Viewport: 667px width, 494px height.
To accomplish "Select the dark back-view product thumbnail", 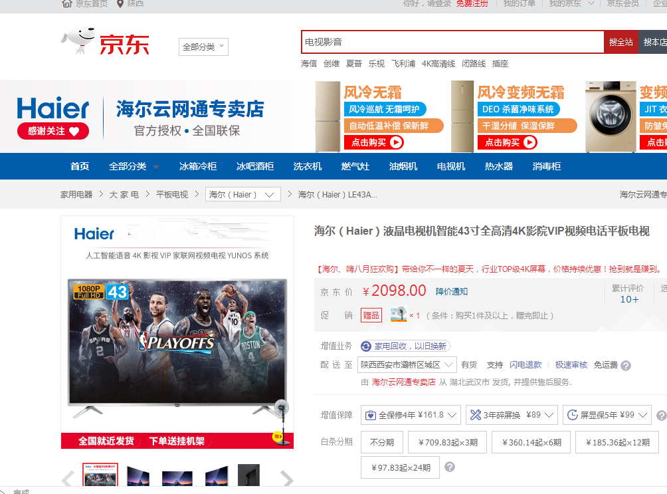I will [248, 475].
